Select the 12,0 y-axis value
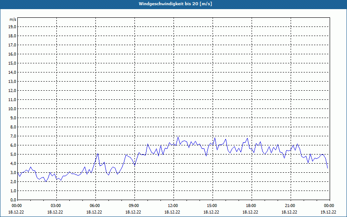Viewport: 347px width, 217px height. [x=12, y=91]
